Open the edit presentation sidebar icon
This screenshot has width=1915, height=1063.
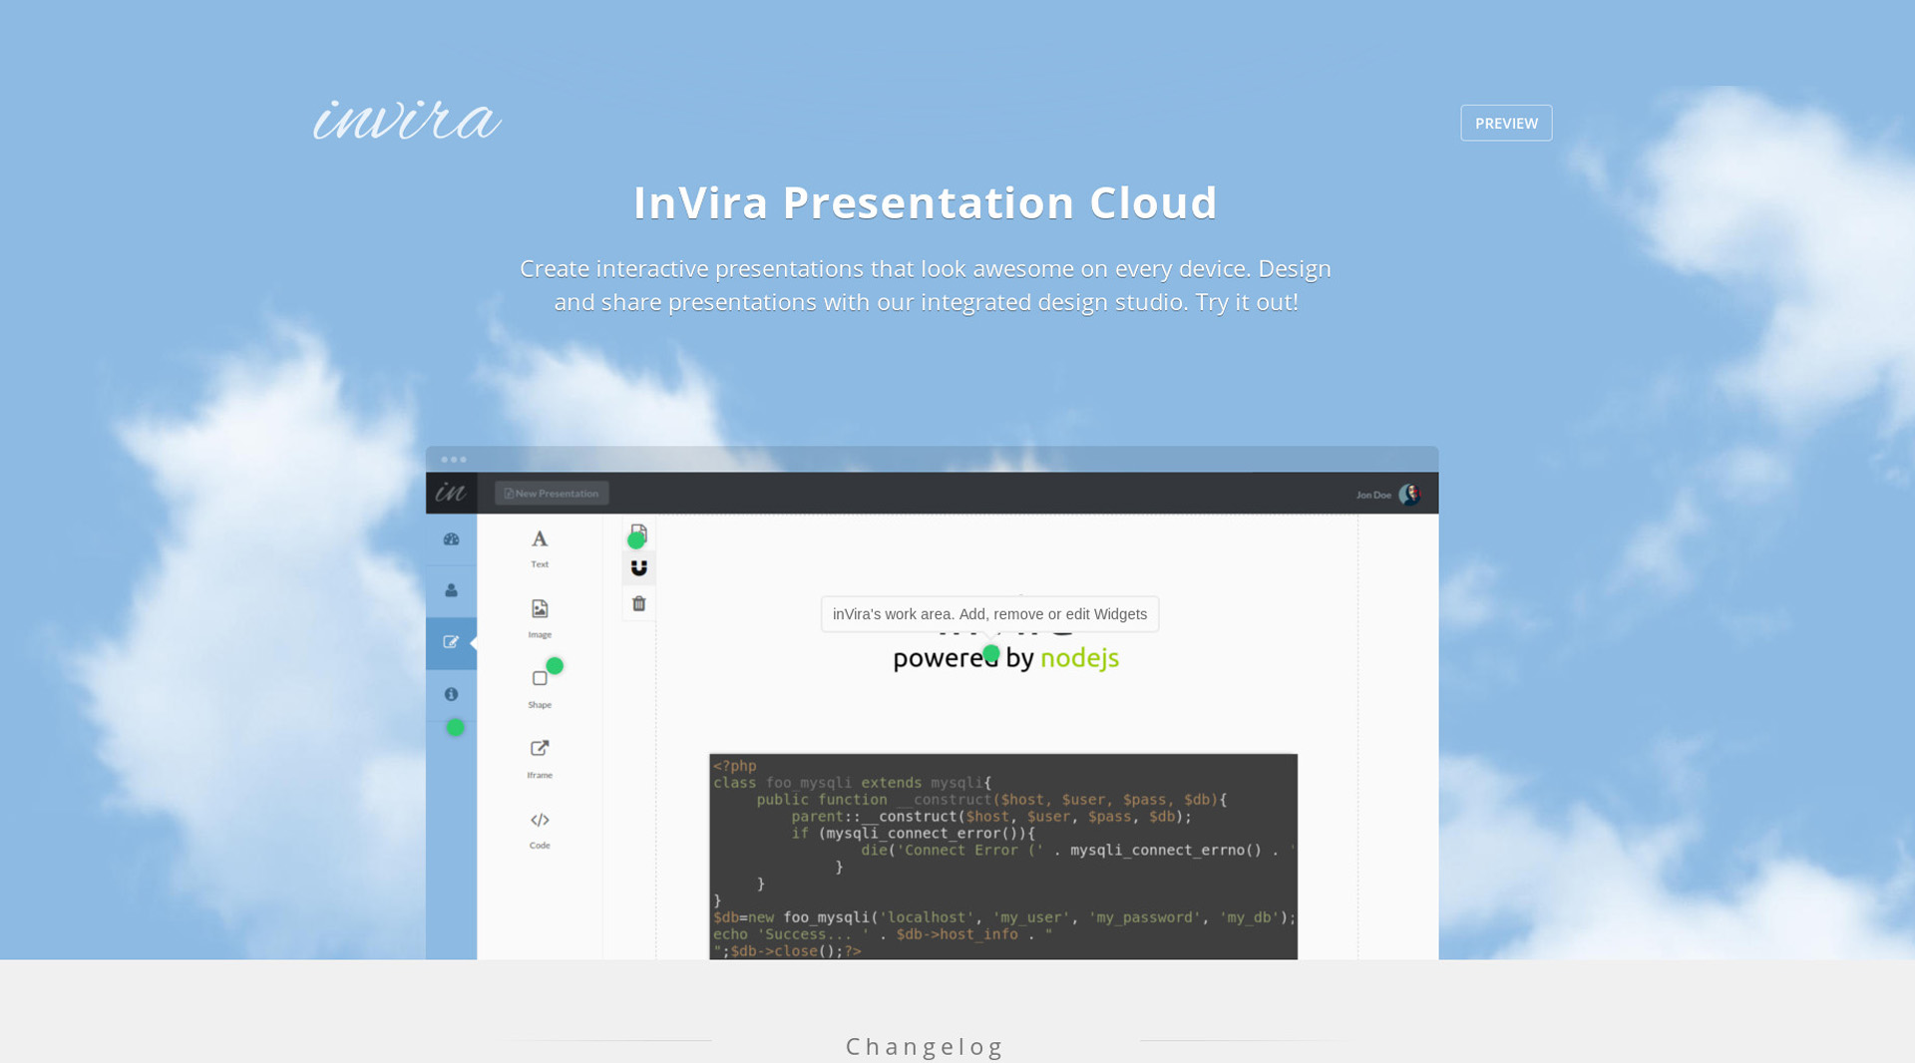pyautogui.click(x=451, y=642)
